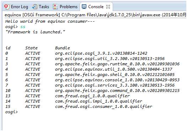
Task: Switch to the Error Log tab
Action: tap(16, 7)
